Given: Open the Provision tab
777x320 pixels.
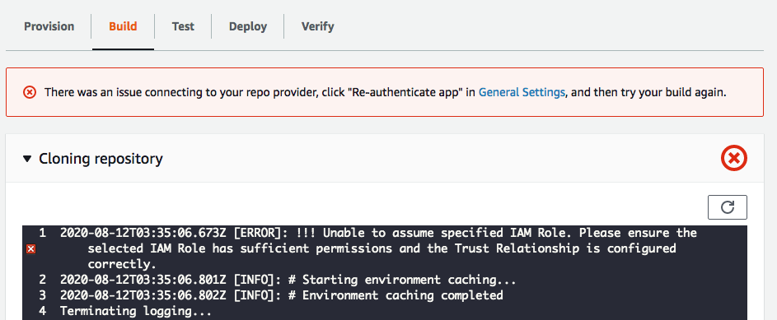Looking at the screenshot, I should tap(49, 26).
